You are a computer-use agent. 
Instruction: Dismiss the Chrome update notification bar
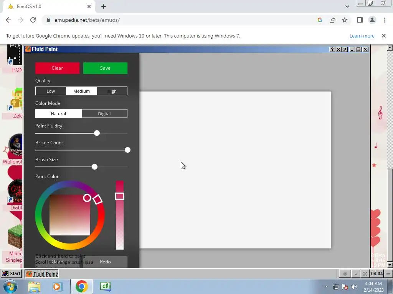[x=384, y=36]
